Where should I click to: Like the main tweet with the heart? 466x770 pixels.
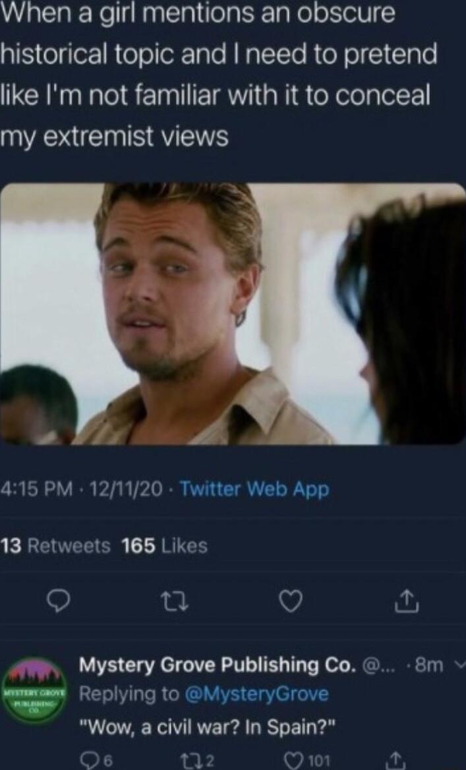[291, 601]
